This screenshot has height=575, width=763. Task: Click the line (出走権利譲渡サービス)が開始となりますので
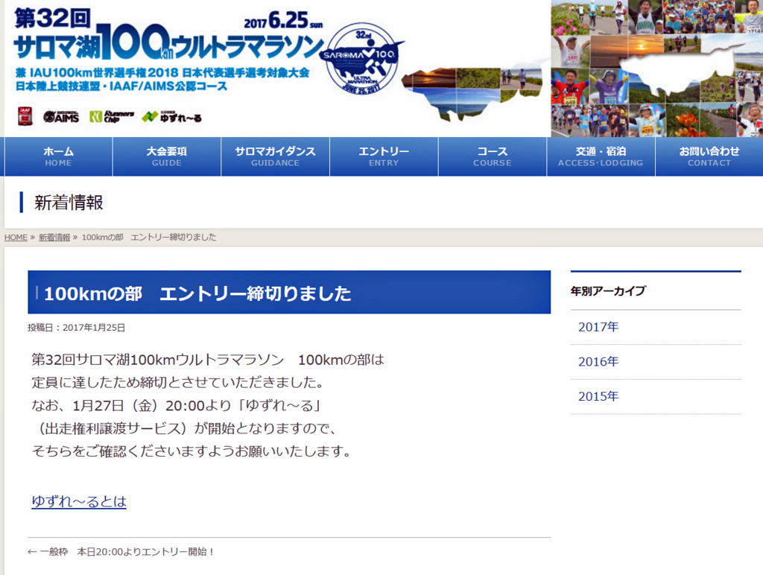click(x=185, y=428)
